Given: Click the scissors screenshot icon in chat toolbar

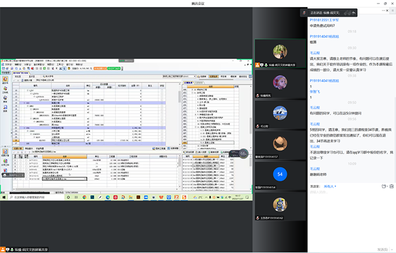Looking at the screenshot, I should point(383,186).
